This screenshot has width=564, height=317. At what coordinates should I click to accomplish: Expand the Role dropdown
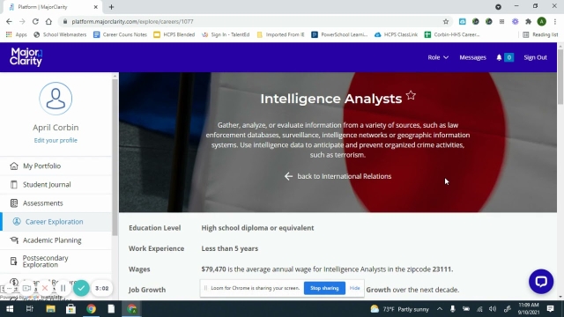(x=438, y=57)
